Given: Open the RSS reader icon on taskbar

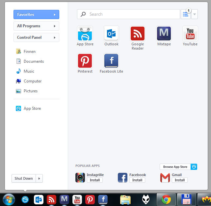Looking at the screenshot, I should (51, 199).
